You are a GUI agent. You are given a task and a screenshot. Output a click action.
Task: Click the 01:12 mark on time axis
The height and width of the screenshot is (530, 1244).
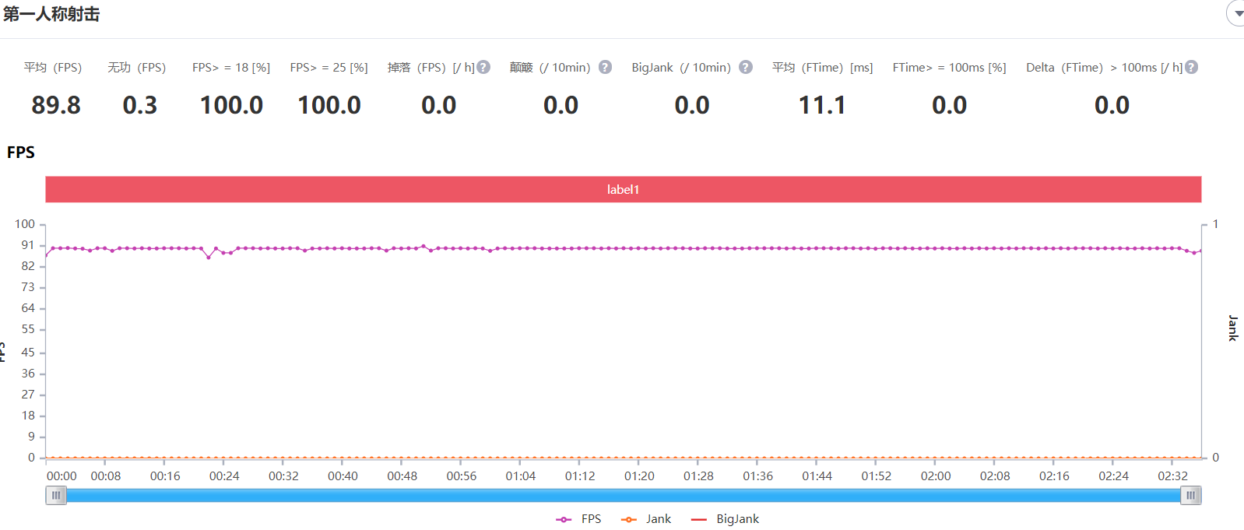pos(579,476)
